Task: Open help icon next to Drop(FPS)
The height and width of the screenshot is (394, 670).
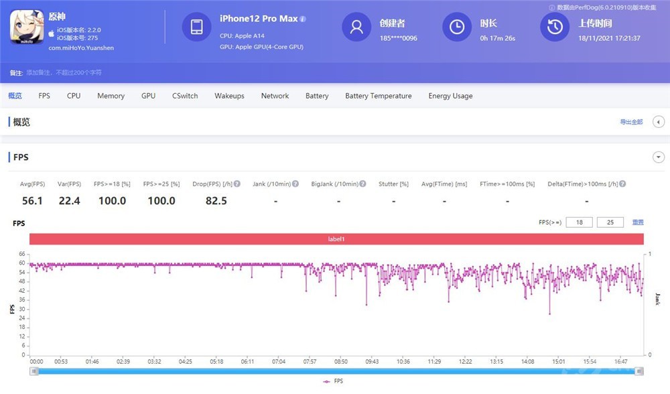Action: [237, 184]
